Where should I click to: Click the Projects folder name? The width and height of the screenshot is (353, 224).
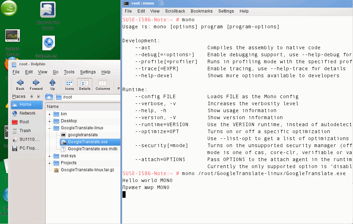click(x=69, y=163)
